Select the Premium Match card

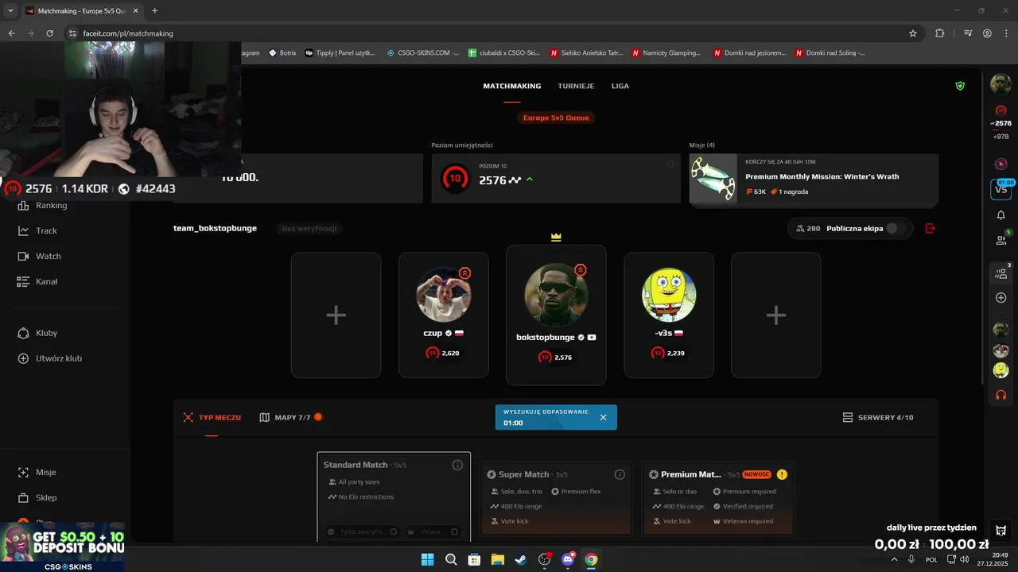[x=718, y=498]
